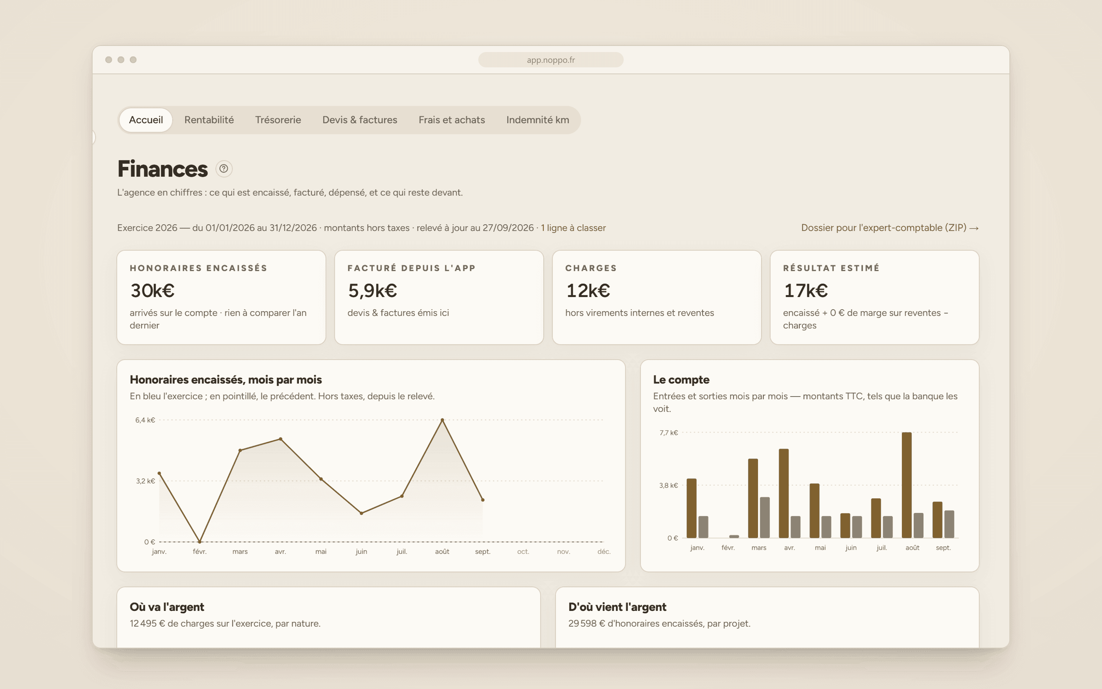Click the févr. zero point on line chart
Image resolution: width=1102 pixels, height=689 pixels.
click(x=199, y=542)
